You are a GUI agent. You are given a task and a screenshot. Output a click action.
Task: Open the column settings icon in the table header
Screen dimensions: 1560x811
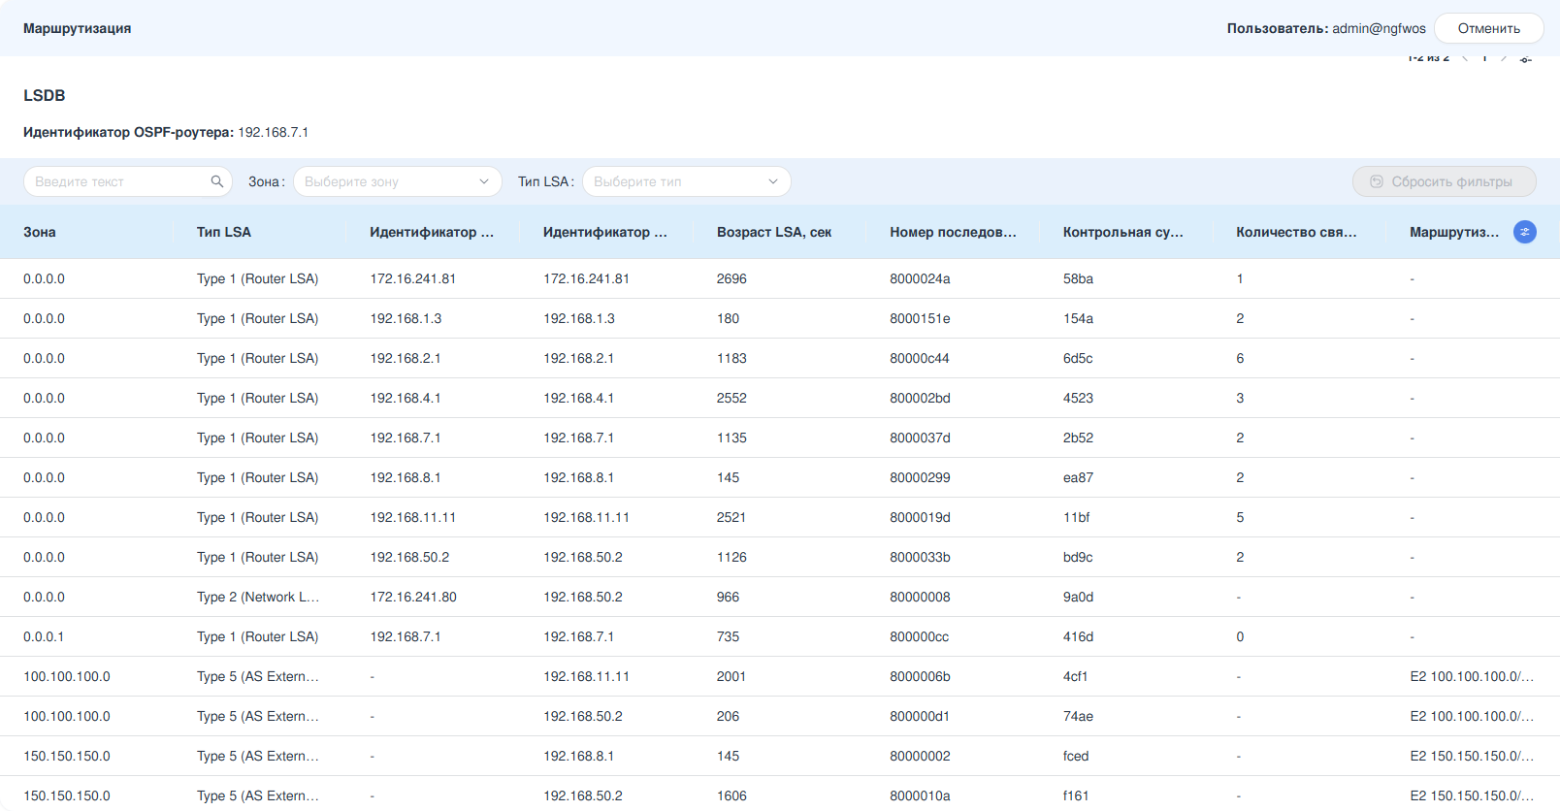pyautogui.click(x=1525, y=232)
